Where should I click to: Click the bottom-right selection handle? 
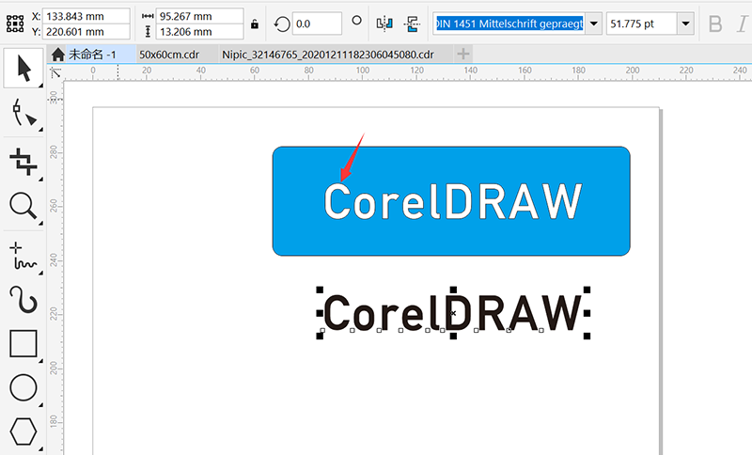pyautogui.click(x=587, y=336)
